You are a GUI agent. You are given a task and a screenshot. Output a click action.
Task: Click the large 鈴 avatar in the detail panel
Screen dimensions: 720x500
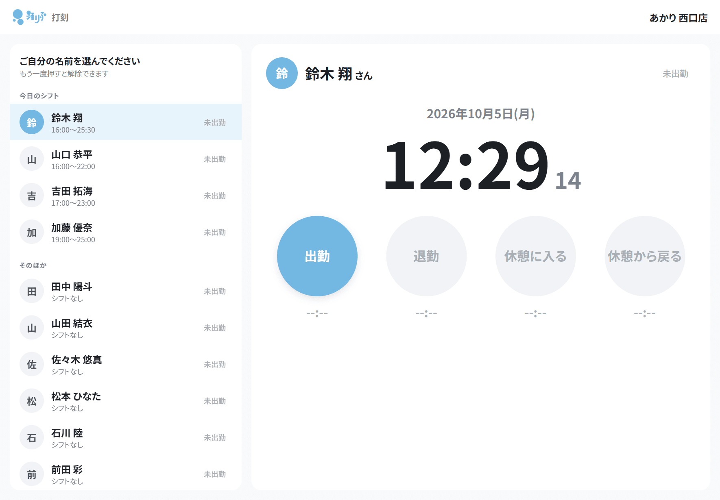coord(282,73)
